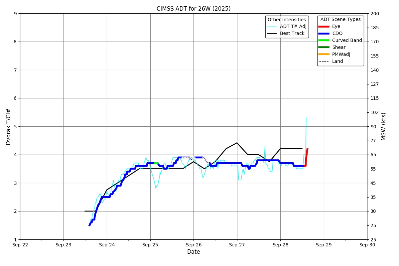Click the 'Sep-30' date tick label

click(367, 245)
